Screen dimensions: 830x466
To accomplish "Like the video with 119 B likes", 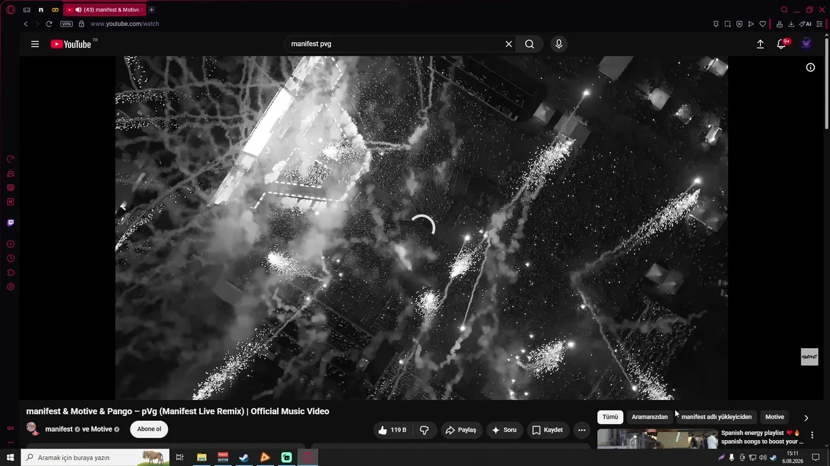I will click(x=392, y=430).
